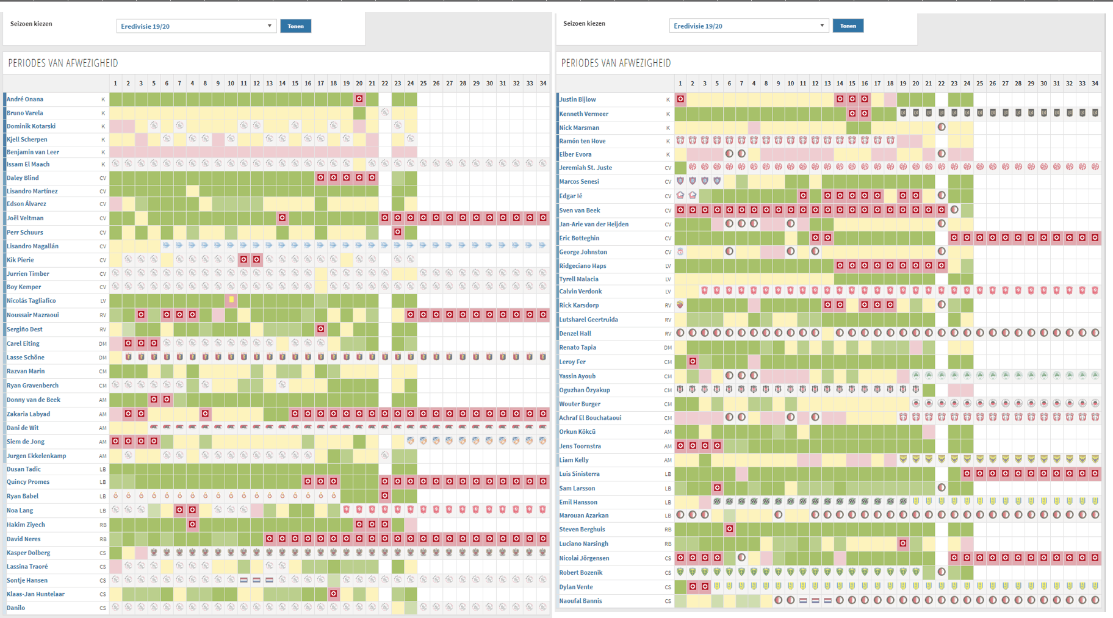Click George Johnston's club crest at matchday 1
Viewport: 1113px width, 618px height.
pyautogui.click(x=680, y=251)
